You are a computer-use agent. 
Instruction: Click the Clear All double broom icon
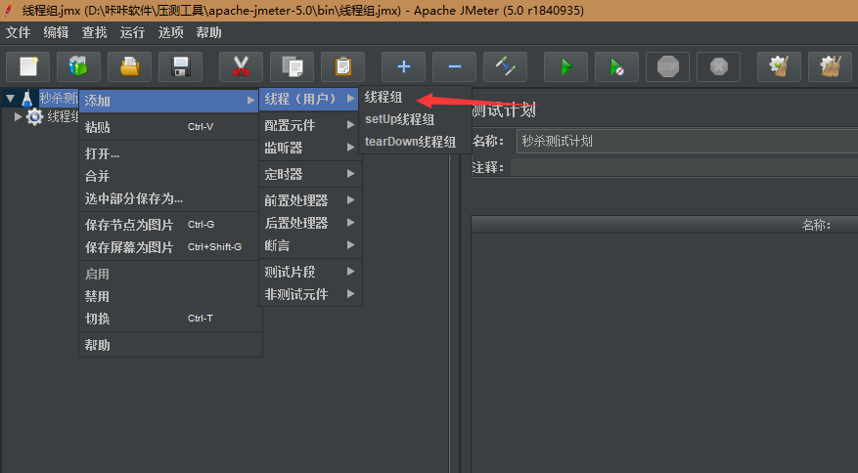(830, 66)
